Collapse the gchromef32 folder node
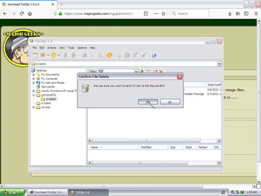 33,95
